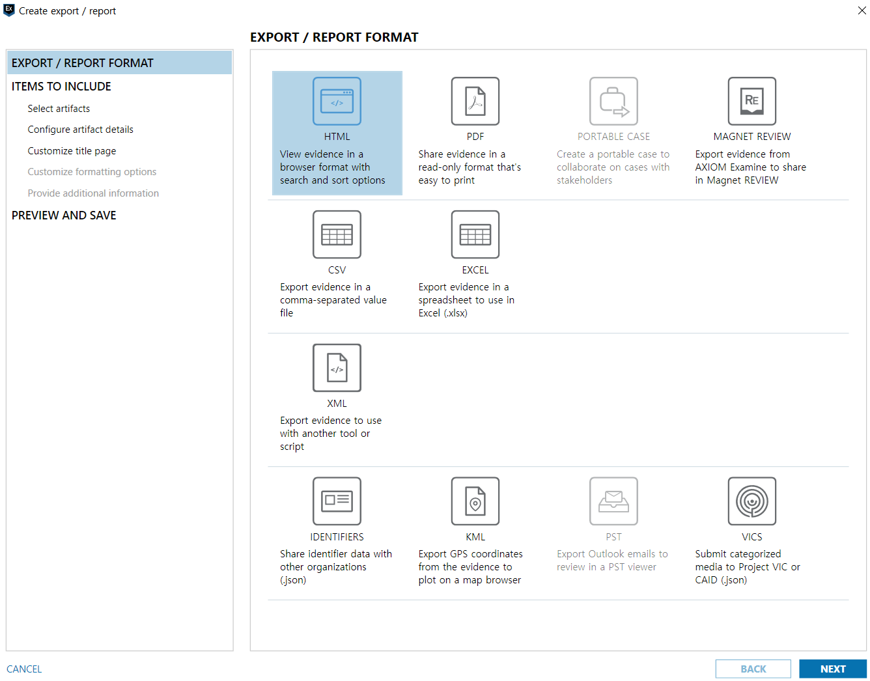Select the XML export icon

pos(337,368)
